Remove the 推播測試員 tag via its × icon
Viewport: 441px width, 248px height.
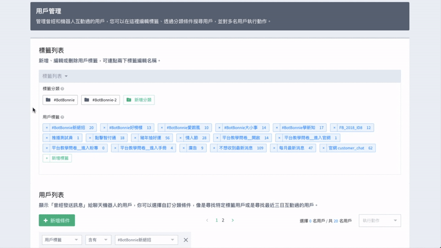47,138
